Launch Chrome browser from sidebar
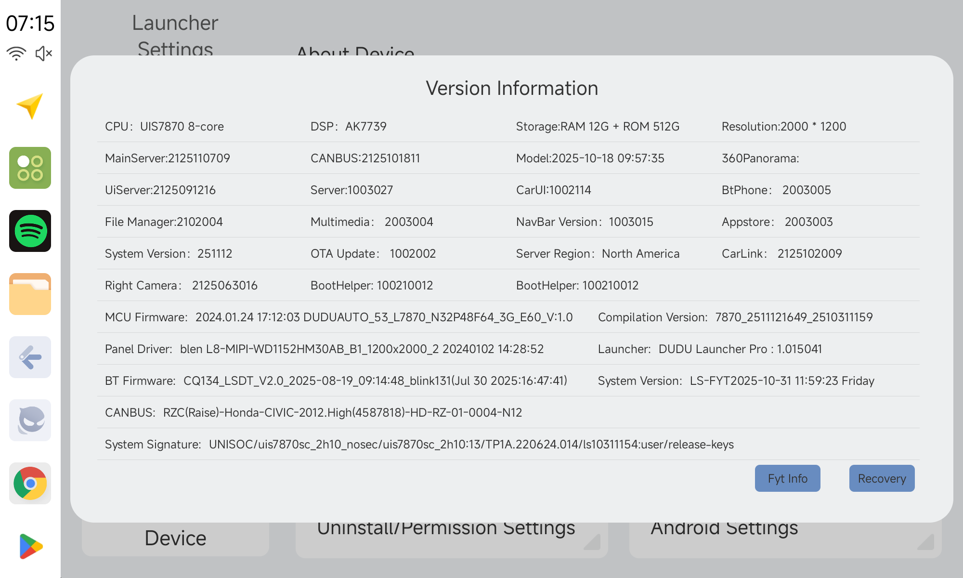963x578 pixels. coord(30,483)
